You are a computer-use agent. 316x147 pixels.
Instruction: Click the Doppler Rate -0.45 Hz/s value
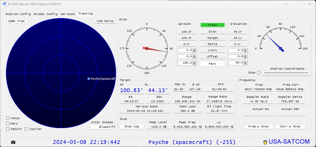click(259, 101)
